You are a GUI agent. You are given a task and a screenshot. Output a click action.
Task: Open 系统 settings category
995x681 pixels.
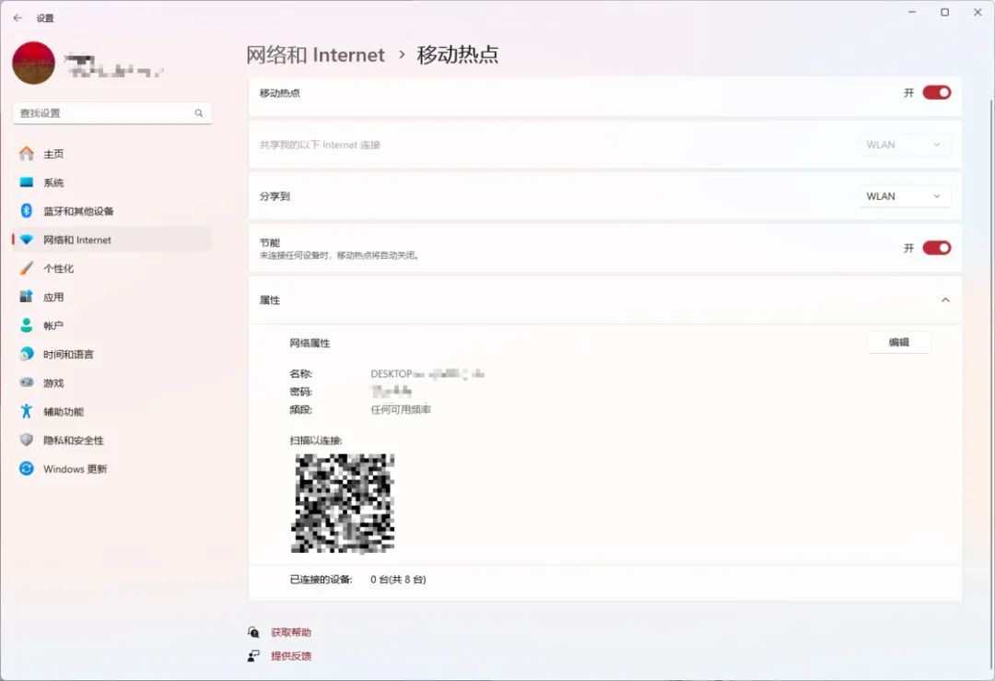[111, 182]
